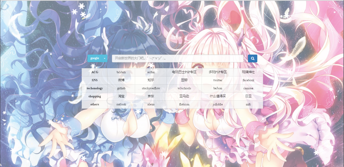Focus the search input field

[178, 58]
